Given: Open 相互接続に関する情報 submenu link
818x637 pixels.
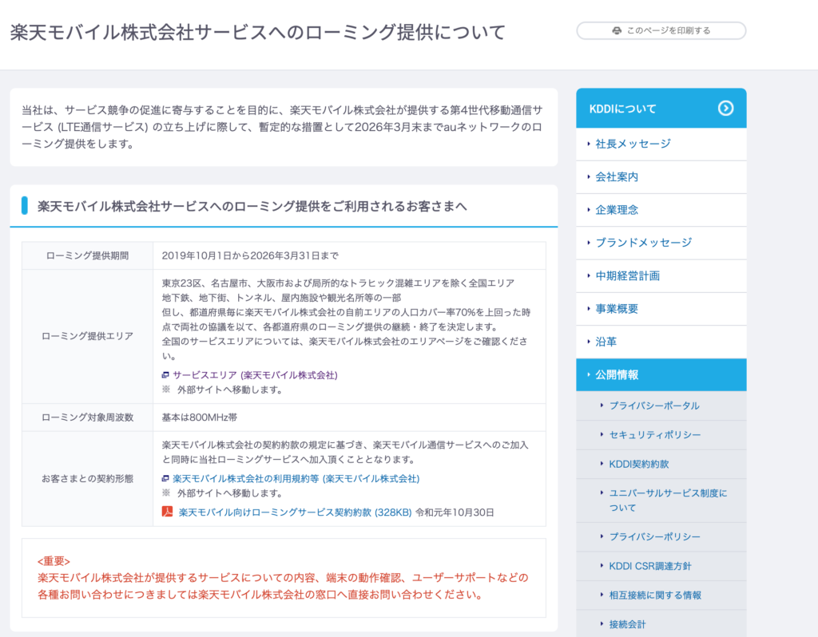Looking at the screenshot, I should point(661,595).
